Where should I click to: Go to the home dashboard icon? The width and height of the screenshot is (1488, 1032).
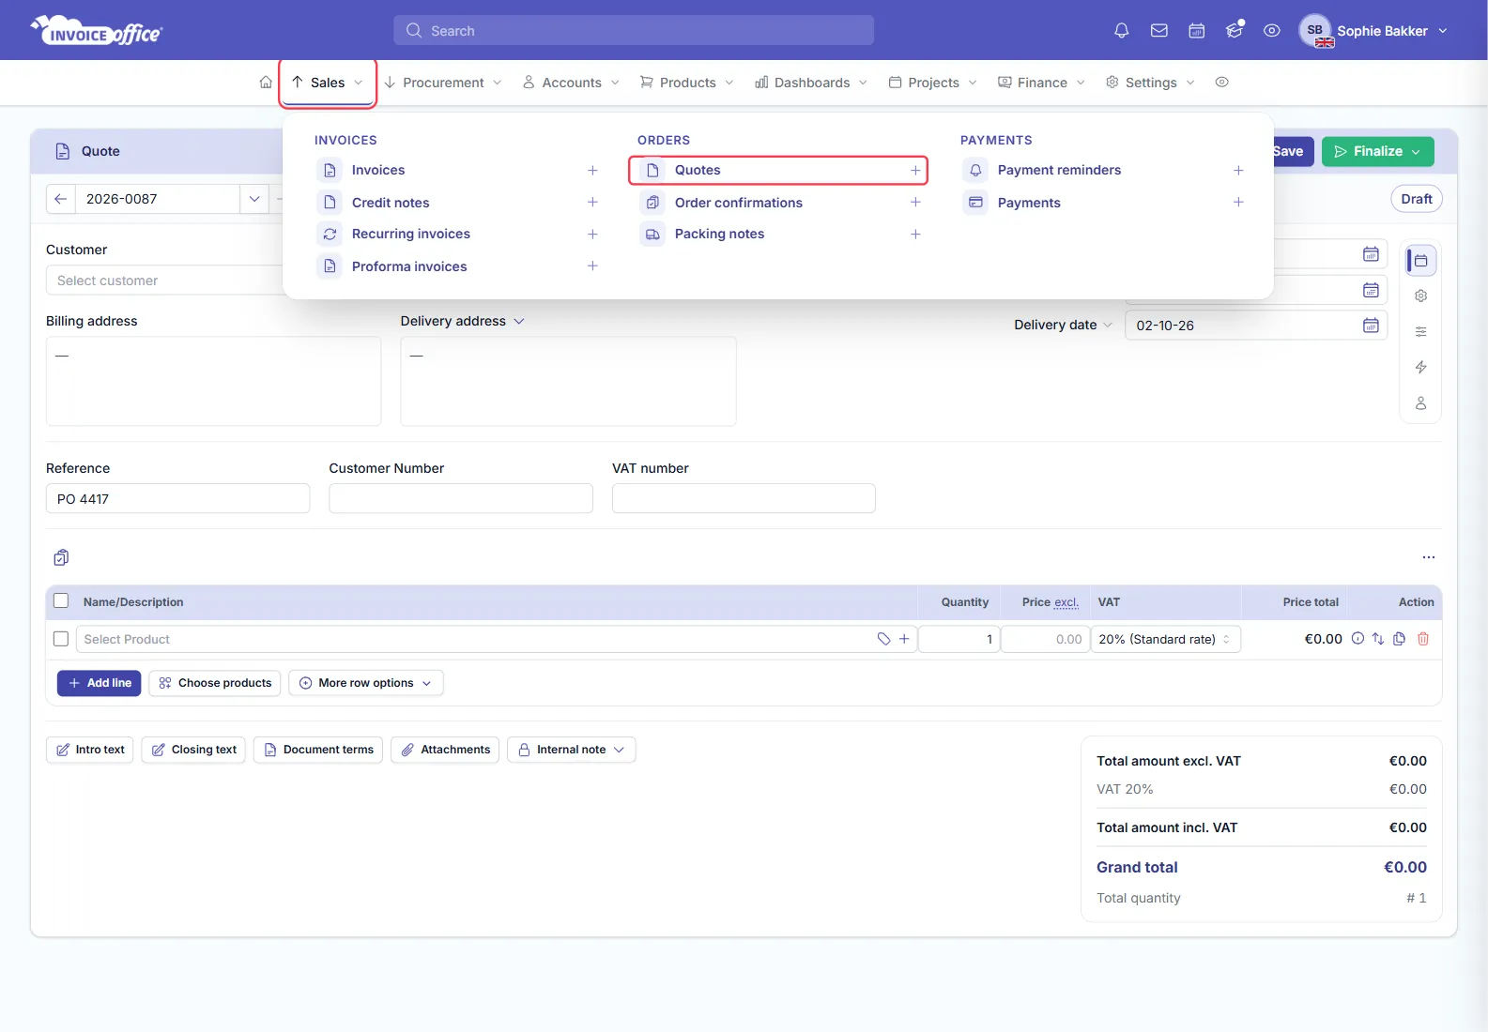[x=266, y=83]
